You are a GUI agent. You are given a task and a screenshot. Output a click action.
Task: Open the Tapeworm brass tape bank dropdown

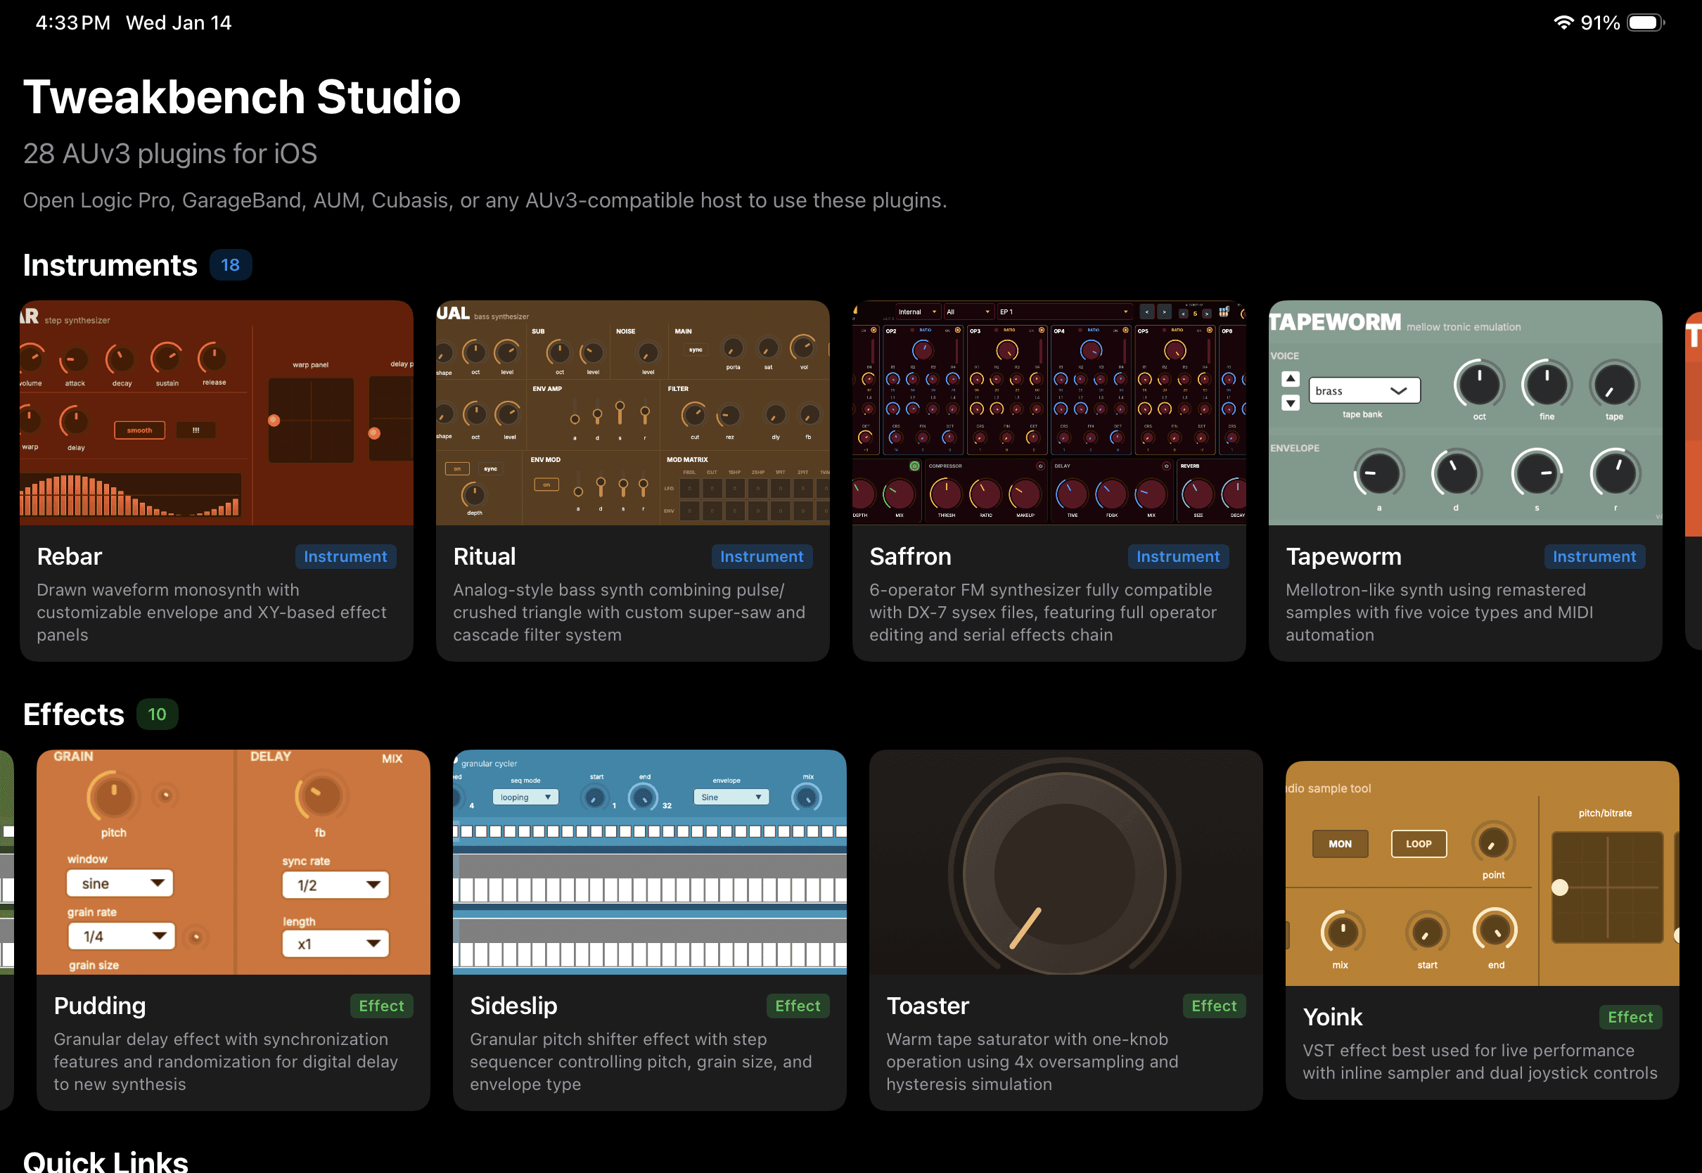point(1364,390)
